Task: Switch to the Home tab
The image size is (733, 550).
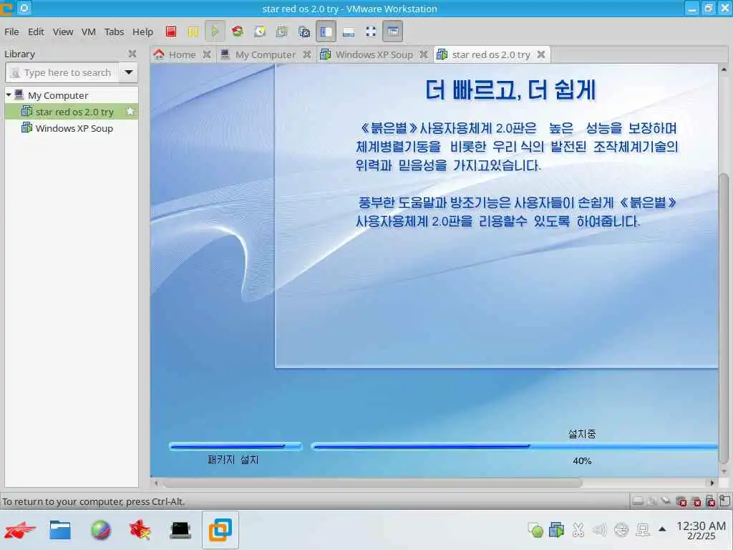Action: click(182, 54)
